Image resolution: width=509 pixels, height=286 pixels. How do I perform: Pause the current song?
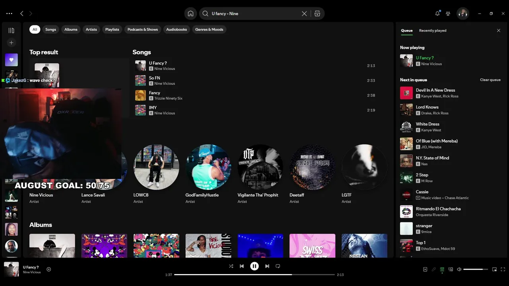click(254, 266)
